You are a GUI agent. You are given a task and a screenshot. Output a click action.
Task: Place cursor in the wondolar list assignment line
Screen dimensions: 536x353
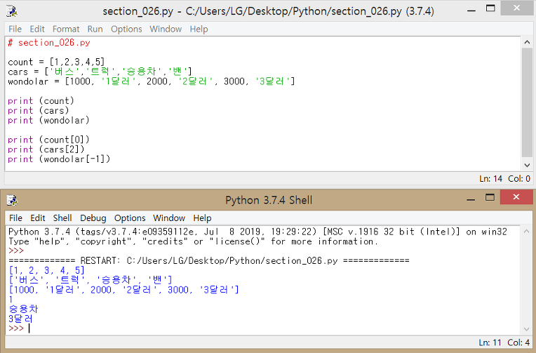coord(151,81)
